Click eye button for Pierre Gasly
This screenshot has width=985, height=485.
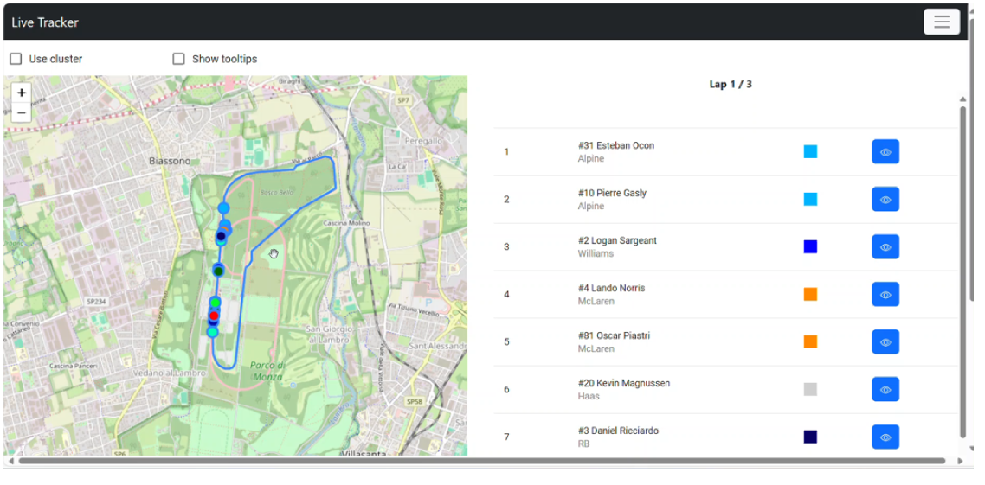tap(885, 200)
